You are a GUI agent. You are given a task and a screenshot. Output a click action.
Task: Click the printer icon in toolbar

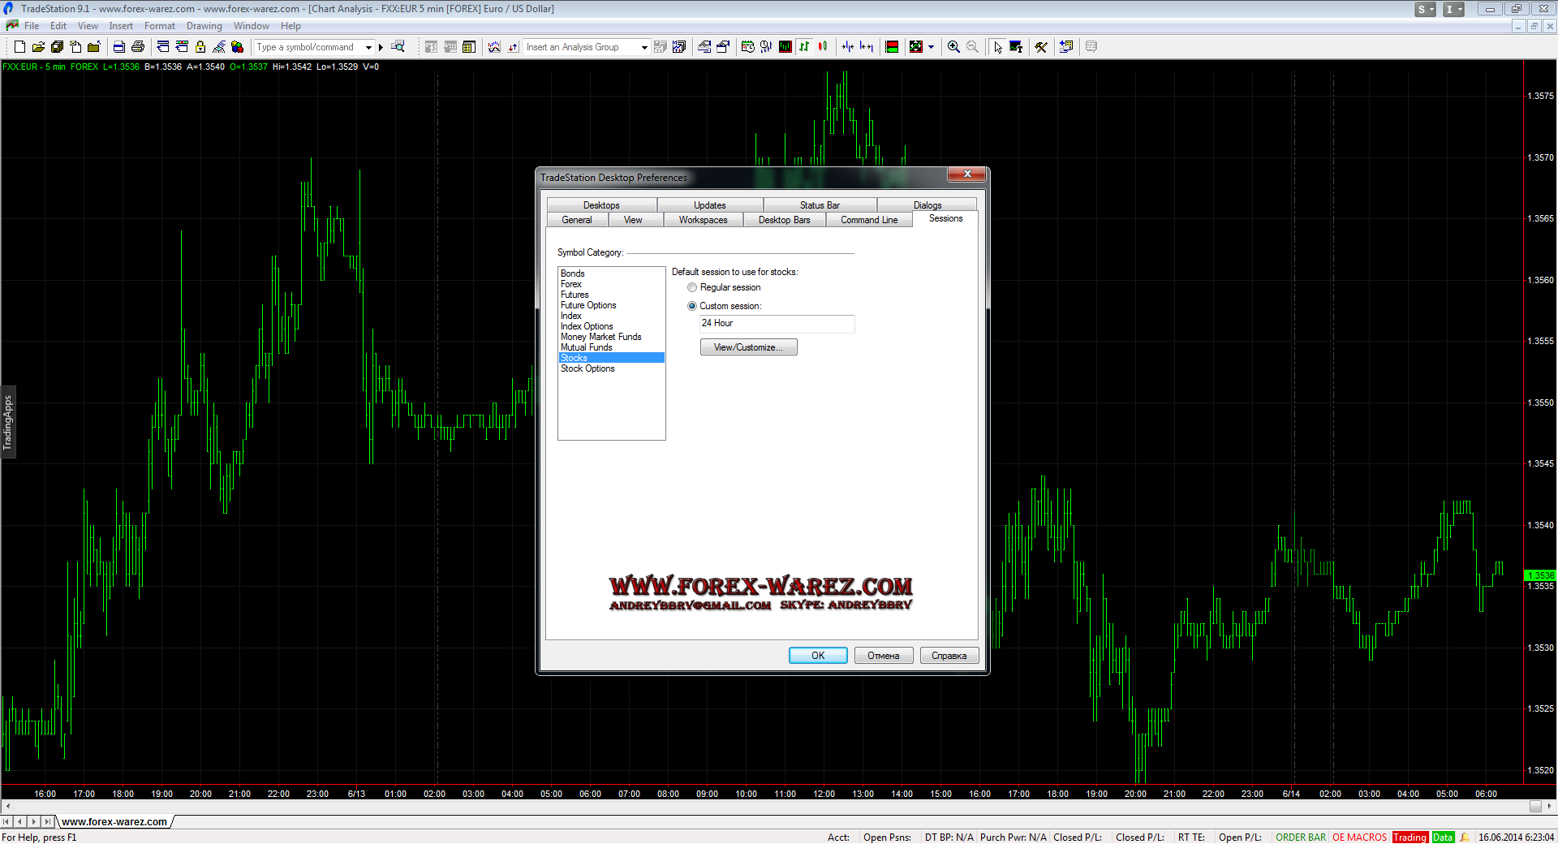[138, 47]
